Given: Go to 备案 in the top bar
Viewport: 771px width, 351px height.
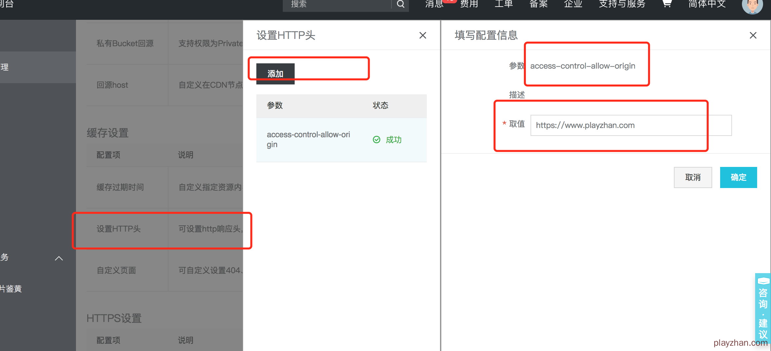Looking at the screenshot, I should click(538, 4).
